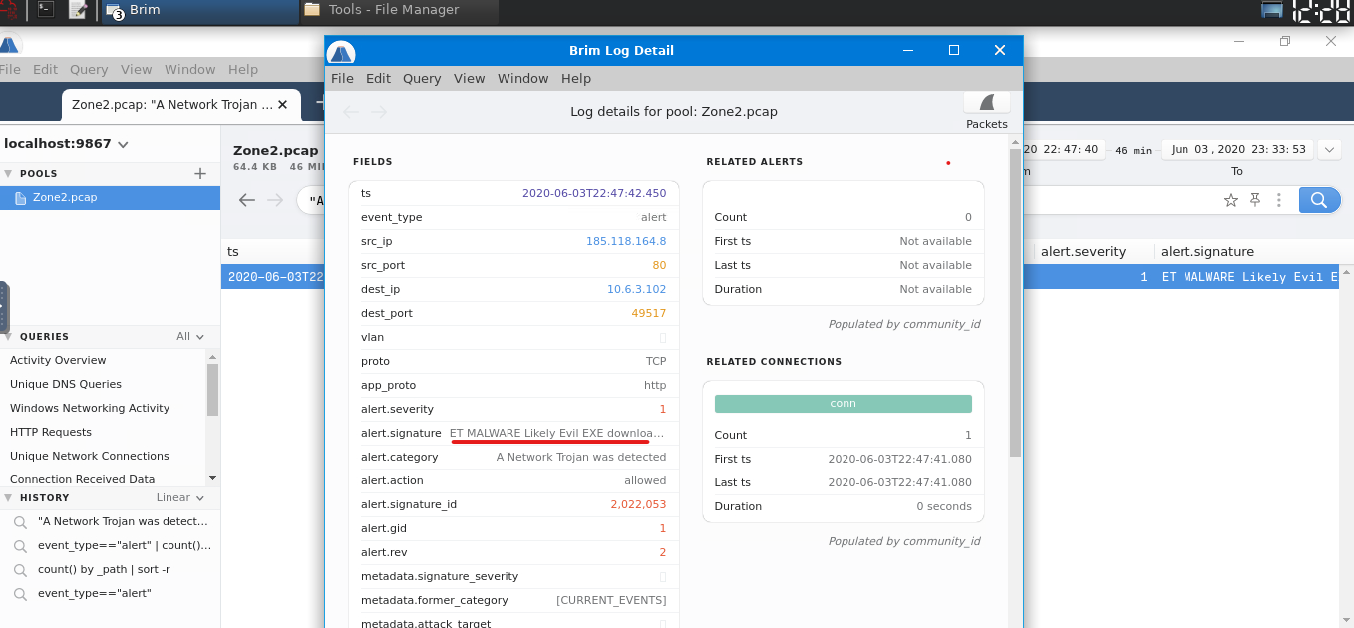The height and width of the screenshot is (628, 1354).
Task: Click the forward arrow in Log Detail window
Action: pyautogui.click(x=379, y=111)
